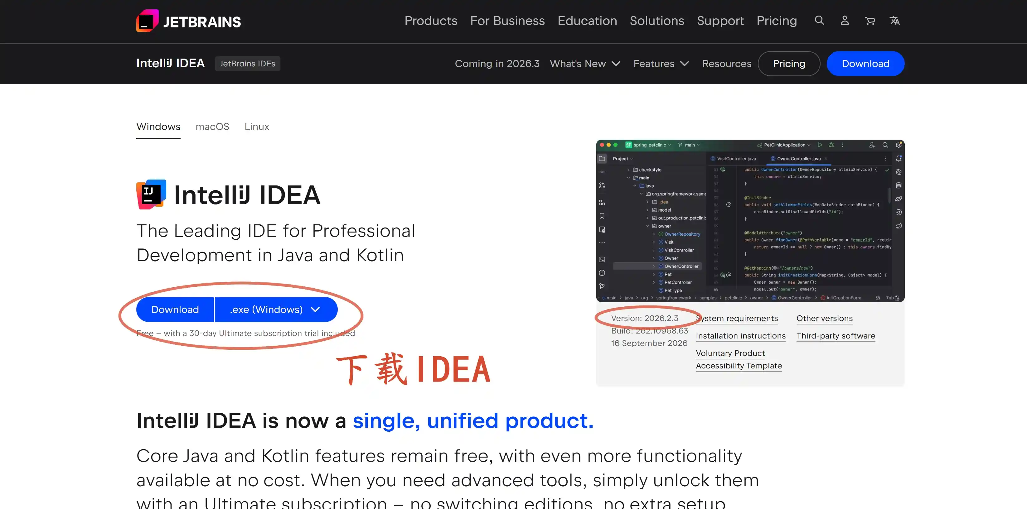
Task: Select the Windows tab
Action: 158,127
